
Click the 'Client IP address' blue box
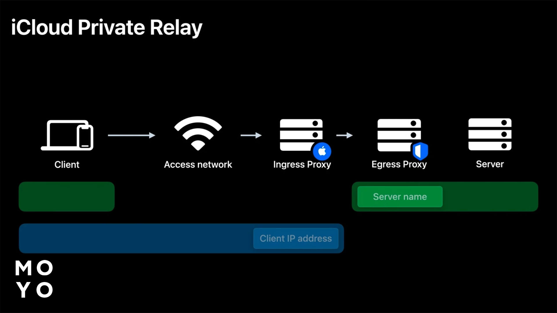pyautogui.click(x=296, y=238)
